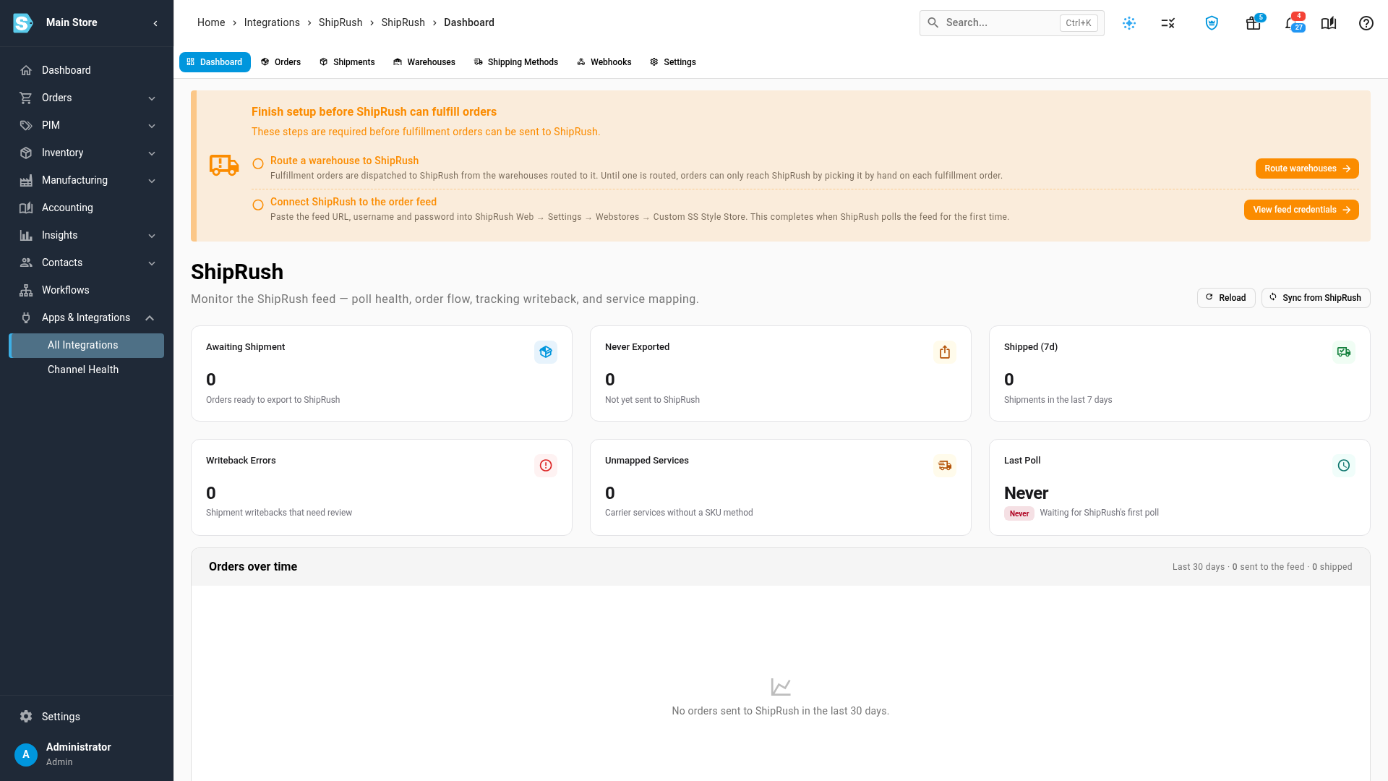
Task: Click the Search input field
Action: coord(1011,23)
